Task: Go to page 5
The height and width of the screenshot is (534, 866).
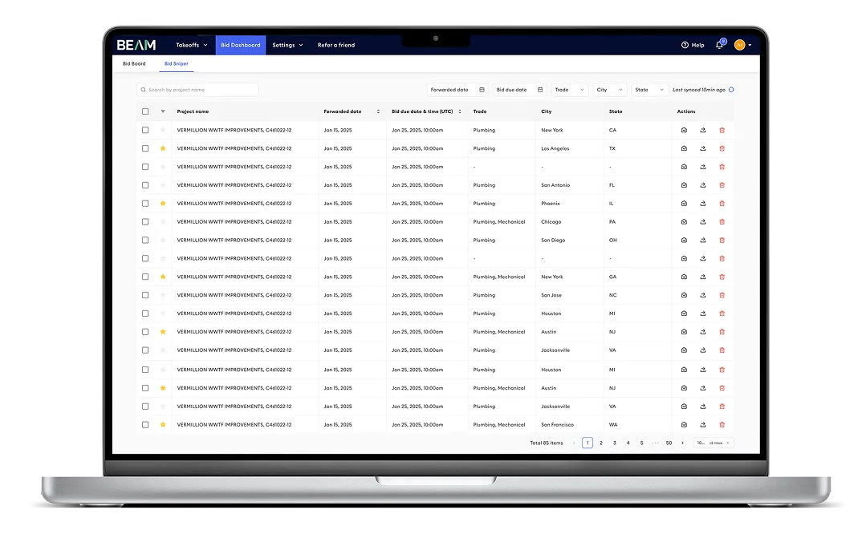Action: (x=642, y=443)
